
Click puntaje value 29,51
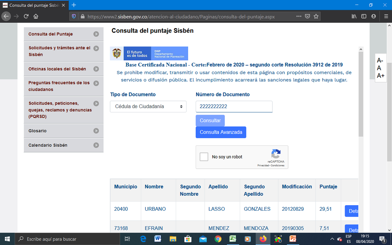pyautogui.click(x=326, y=209)
